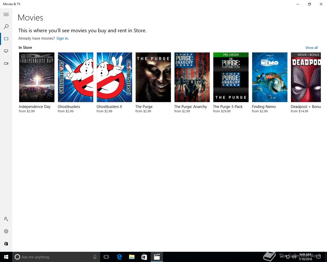Open the Store shopping bag icon in sidebar
Screen dimensions: 327x262
pyautogui.click(x=6, y=244)
